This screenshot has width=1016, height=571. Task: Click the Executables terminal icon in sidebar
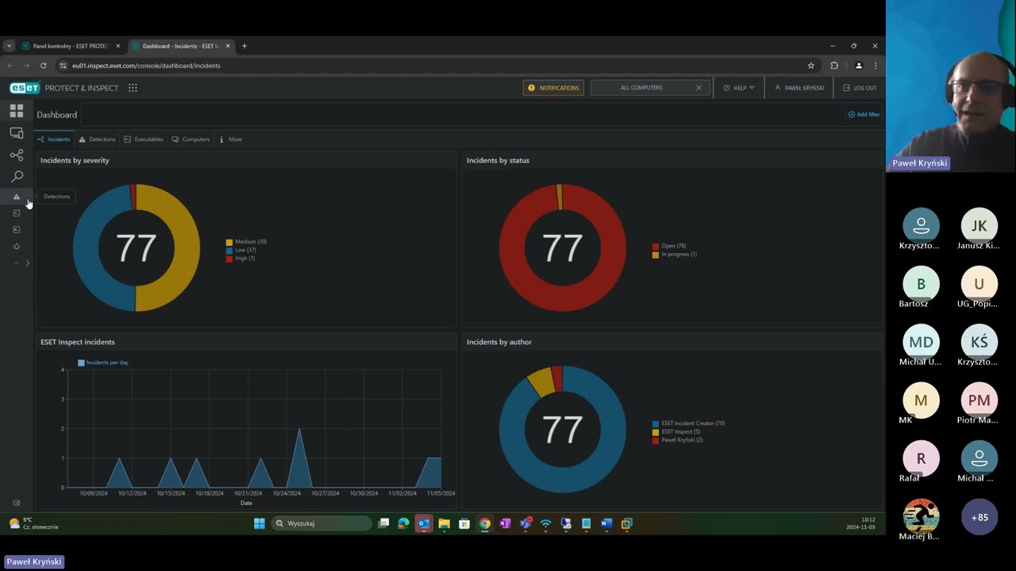click(x=16, y=213)
